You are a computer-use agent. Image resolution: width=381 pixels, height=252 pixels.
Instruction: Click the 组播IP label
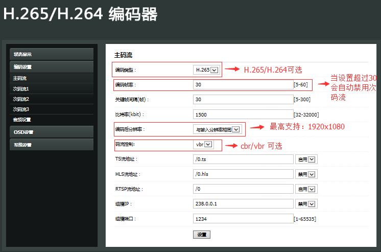coord(124,204)
